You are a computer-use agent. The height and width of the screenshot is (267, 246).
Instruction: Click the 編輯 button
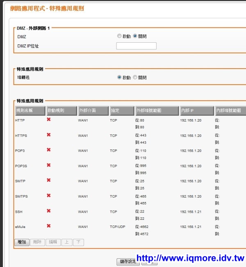(53, 242)
